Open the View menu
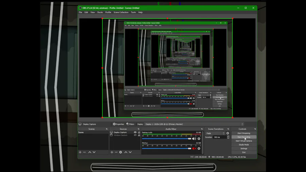The width and height of the screenshot is (306, 172). (92, 12)
